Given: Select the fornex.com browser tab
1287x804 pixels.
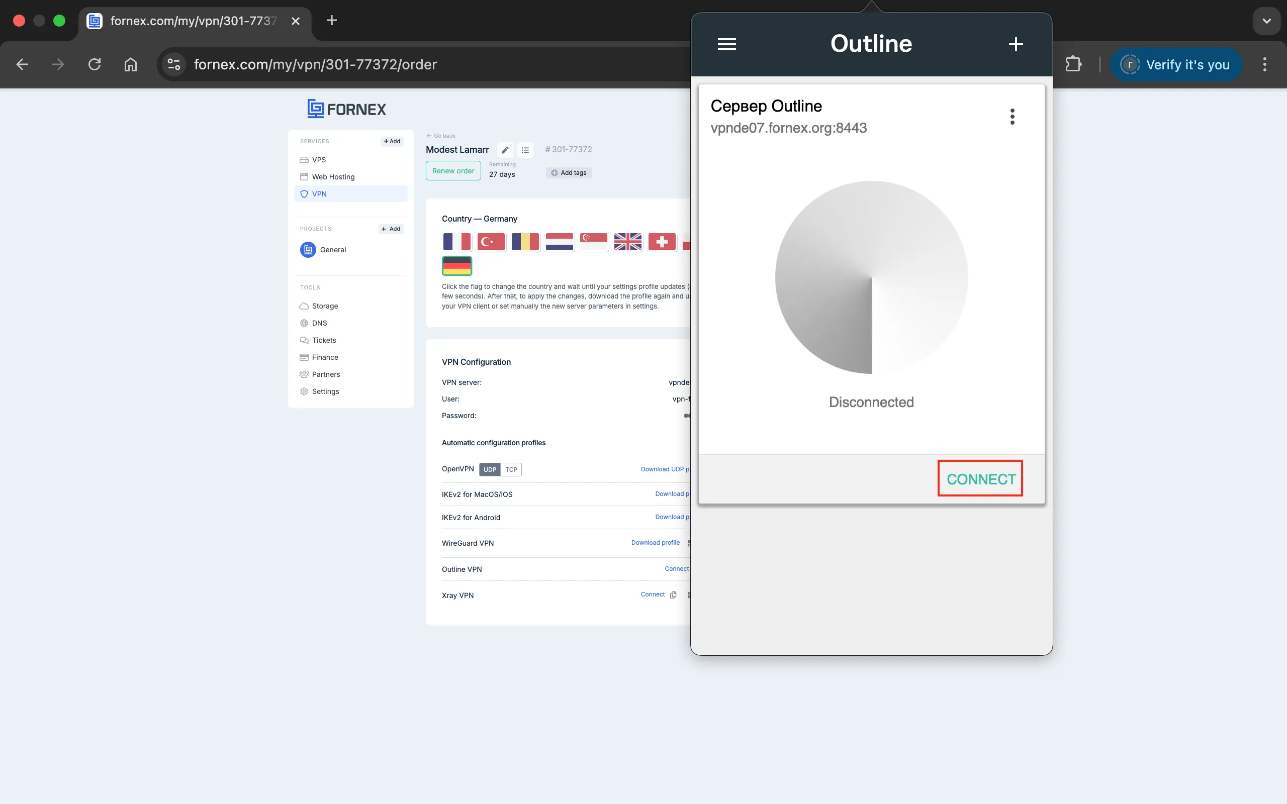Looking at the screenshot, I should (195, 21).
